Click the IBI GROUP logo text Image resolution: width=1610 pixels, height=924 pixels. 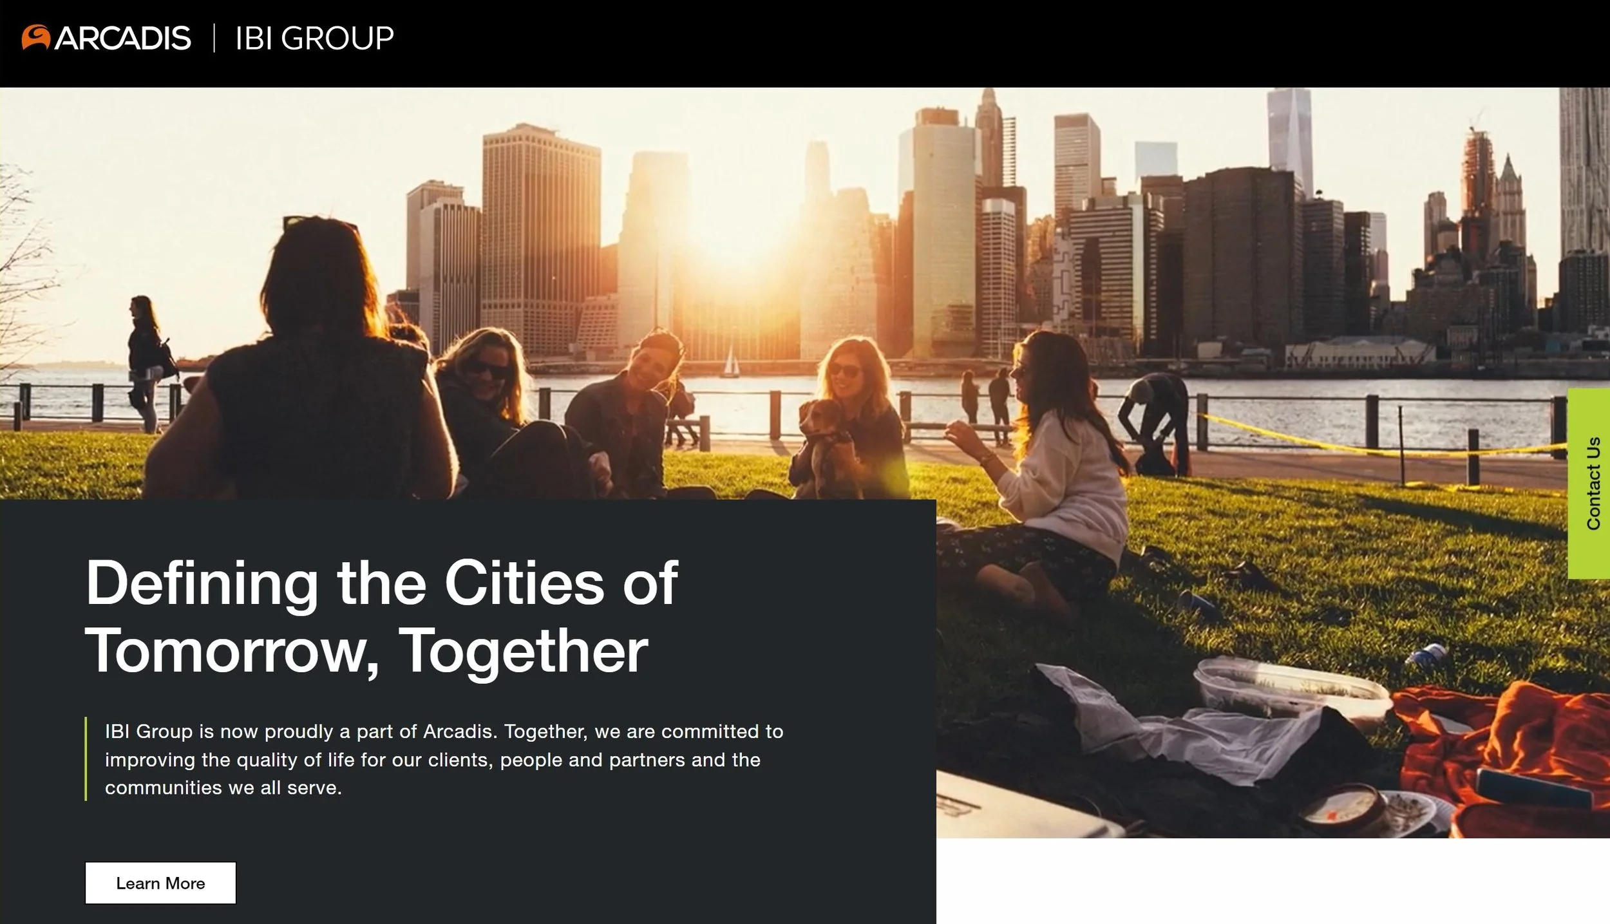tap(314, 39)
